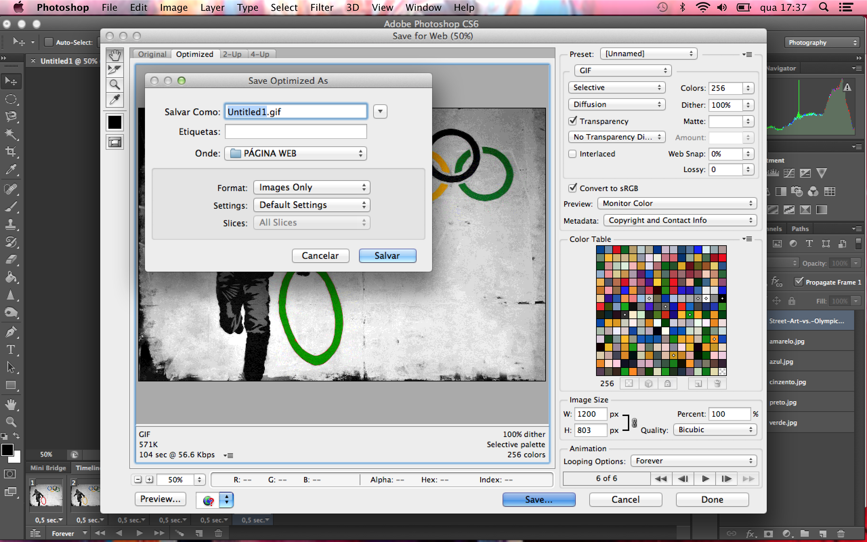Screen dimensions: 867x542
Task: Select the Lasso tool in Photoshop toolbar
Action: coord(11,116)
